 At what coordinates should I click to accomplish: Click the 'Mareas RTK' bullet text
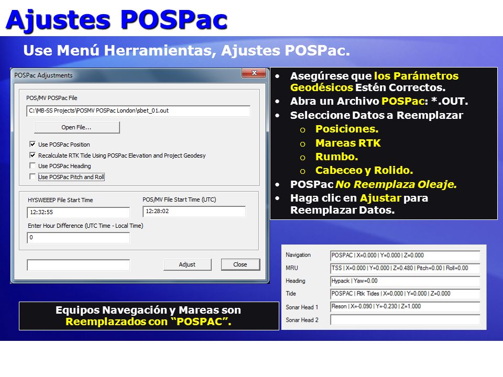(348, 143)
